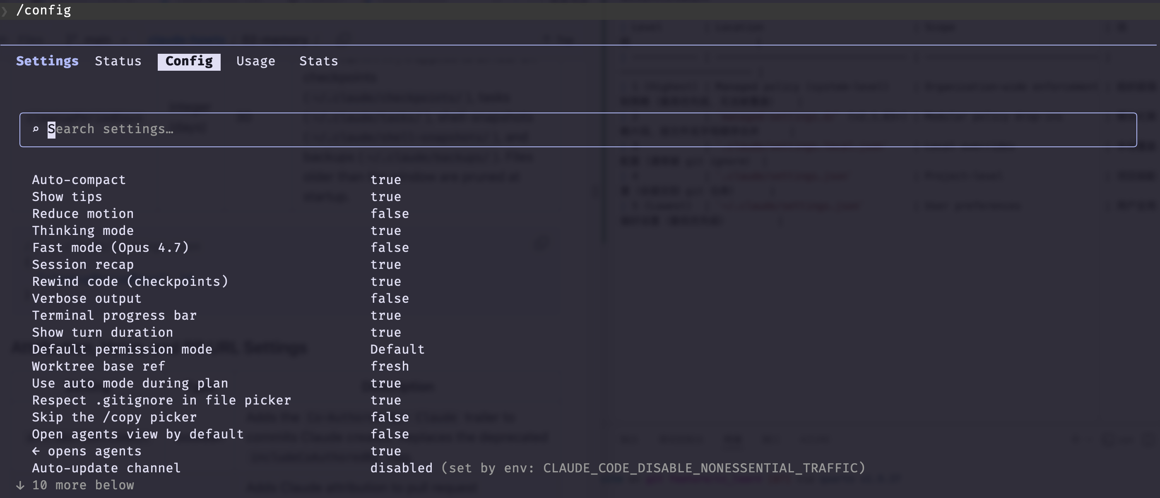This screenshot has width=1160, height=498.
Task: Toggle Use auto mode during plan value
Action: tap(386, 384)
